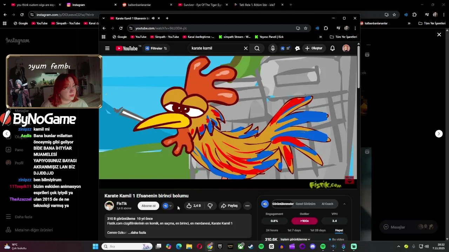This screenshot has width=449, height=252.
Task: Click the YouTube search magnifier button
Action: coord(257,48)
